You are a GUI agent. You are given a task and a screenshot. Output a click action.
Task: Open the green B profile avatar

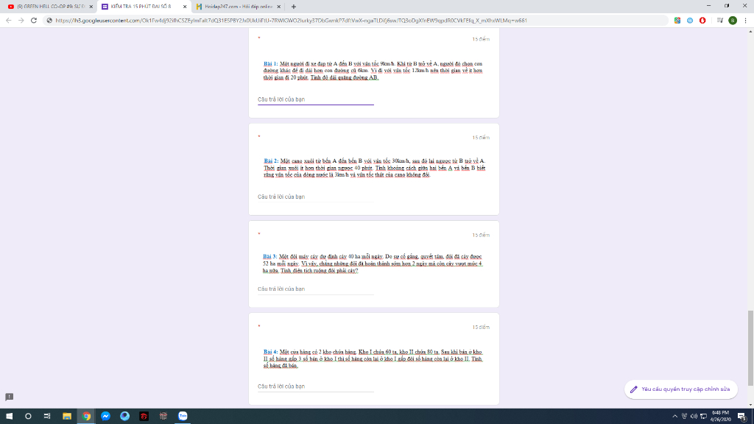(733, 20)
